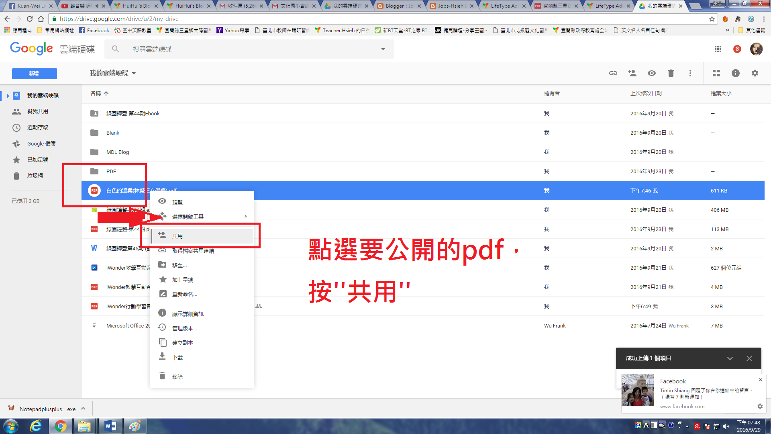Open Facebook bookmark in bookmarks bar
771x434 pixels.
point(94,30)
